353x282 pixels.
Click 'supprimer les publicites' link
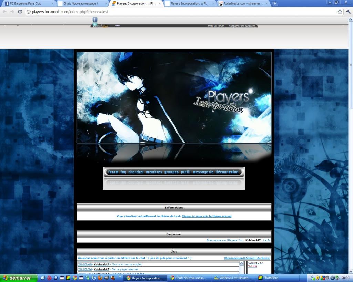242,26
